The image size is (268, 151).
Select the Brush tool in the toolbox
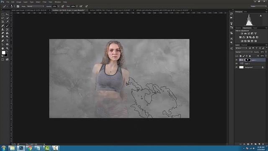(8, 26)
